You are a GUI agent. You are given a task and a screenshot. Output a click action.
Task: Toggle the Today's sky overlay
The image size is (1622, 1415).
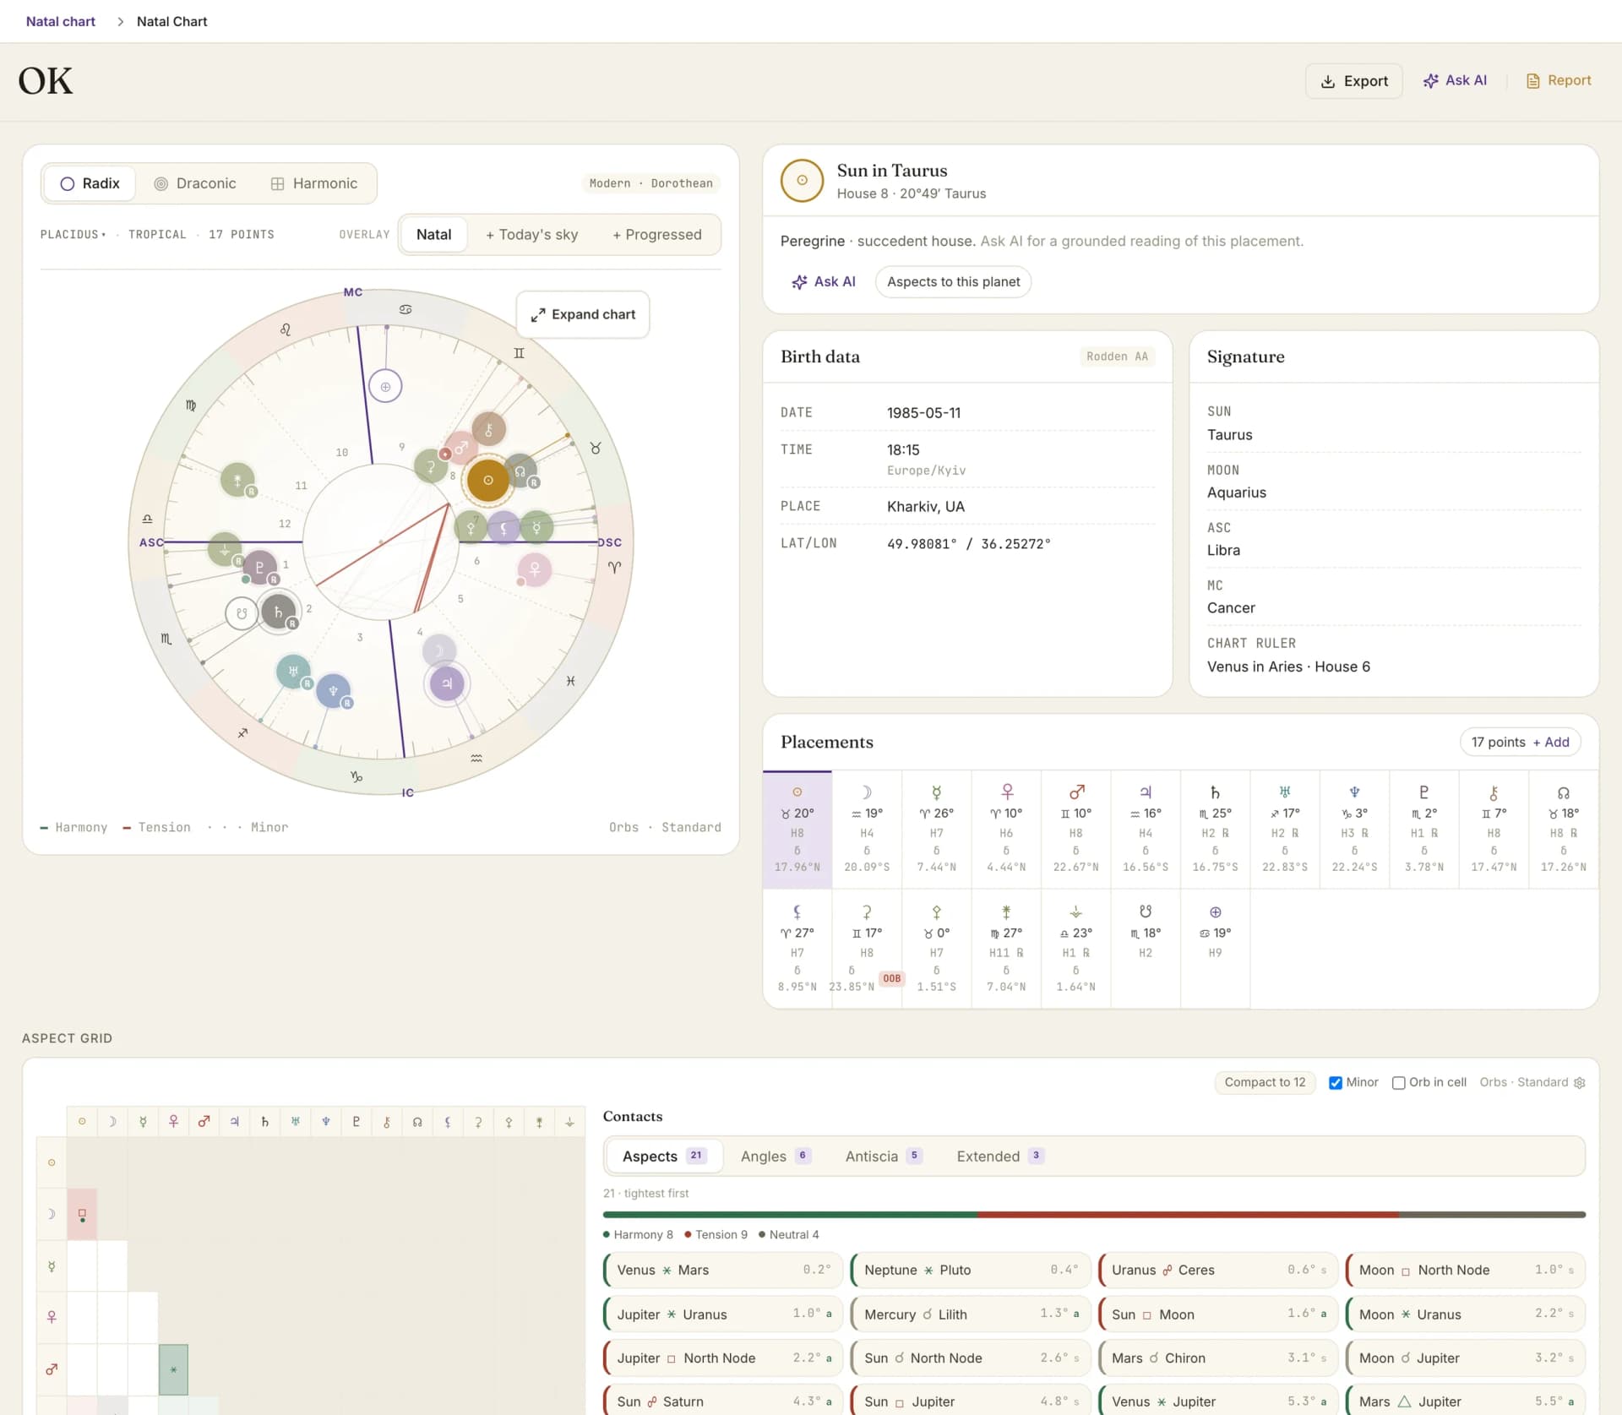click(532, 235)
